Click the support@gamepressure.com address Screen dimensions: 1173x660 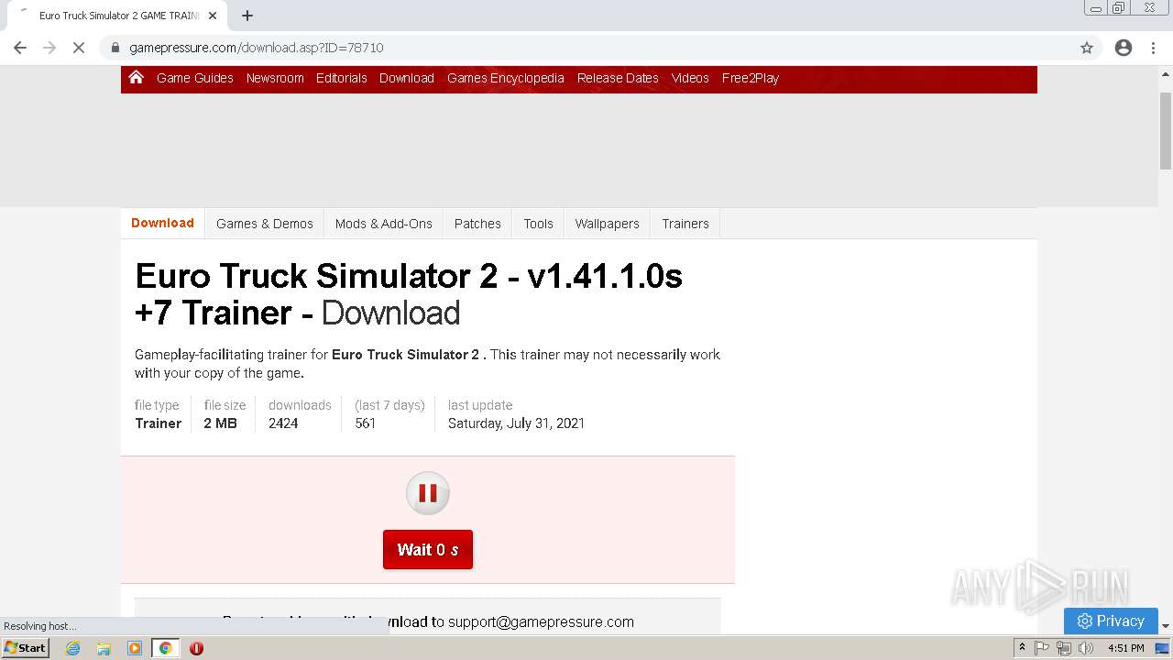tap(541, 621)
